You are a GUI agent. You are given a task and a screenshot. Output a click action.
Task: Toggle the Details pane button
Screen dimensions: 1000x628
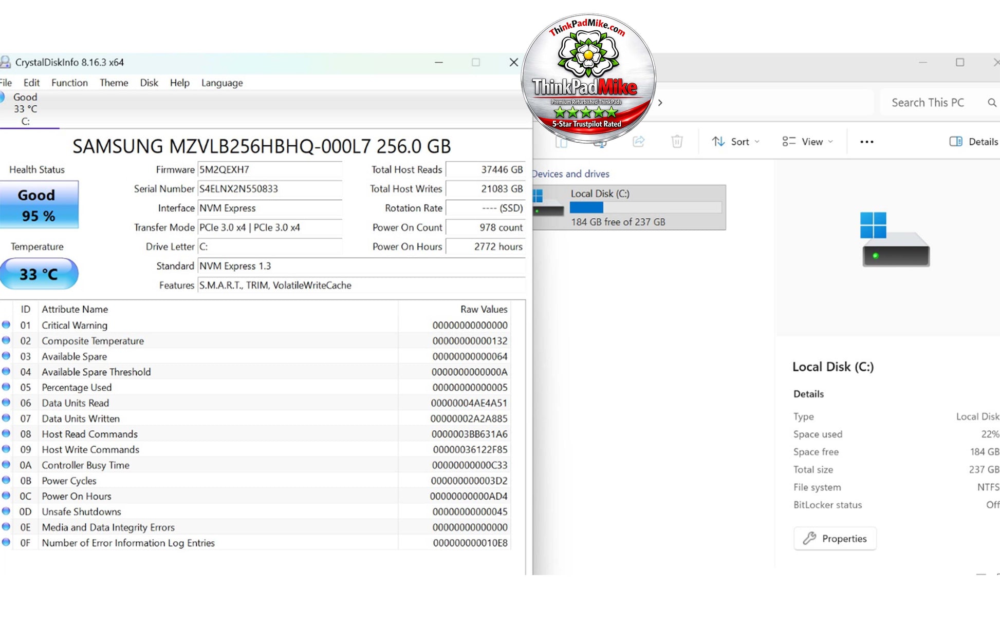tap(973, 142)
